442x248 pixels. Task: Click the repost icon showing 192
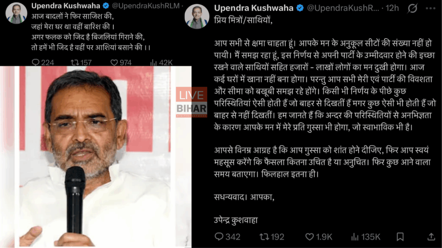click(264, 237)
